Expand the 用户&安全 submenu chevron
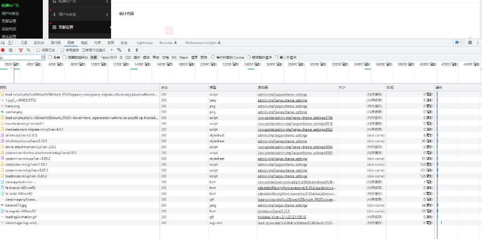Viewport: 482px width, 239px height. pyautogui.click(x=107, y=15)
